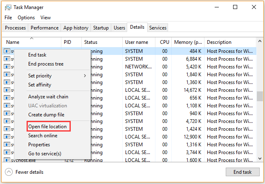Click the vertical scrollbar thumb
The image size is (265, 184).
(x=260, y=96)
